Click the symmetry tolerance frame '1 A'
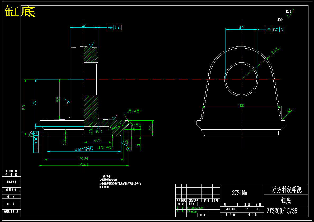Viewport: 314px width, 222px height. coord(114,28)
